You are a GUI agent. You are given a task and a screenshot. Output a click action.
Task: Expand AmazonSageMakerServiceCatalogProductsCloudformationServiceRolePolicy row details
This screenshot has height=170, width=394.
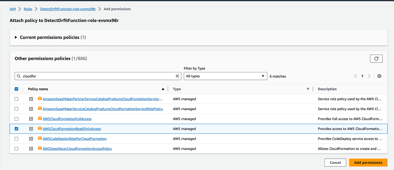(x=31, y=109)
